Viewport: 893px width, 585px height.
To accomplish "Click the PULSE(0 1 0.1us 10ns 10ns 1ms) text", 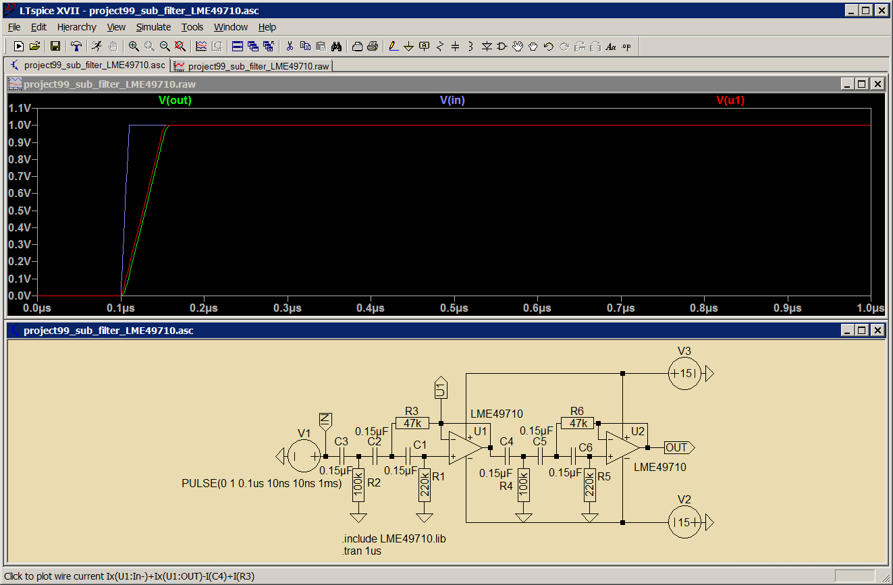I will (262, 484).
